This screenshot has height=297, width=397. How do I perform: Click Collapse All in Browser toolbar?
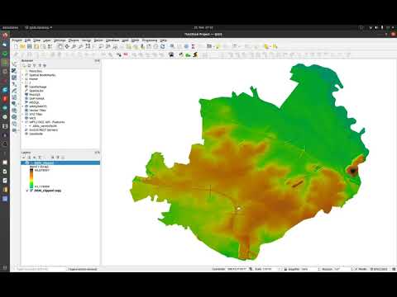[40, 65]
